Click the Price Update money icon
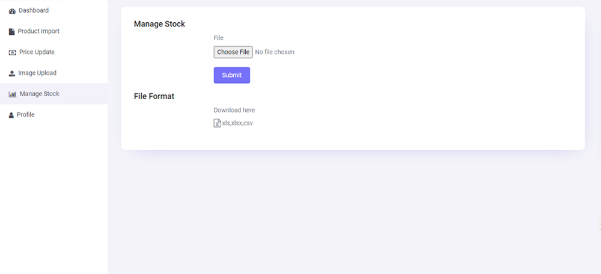The image size is (601, 274). (x=12, y=52)
